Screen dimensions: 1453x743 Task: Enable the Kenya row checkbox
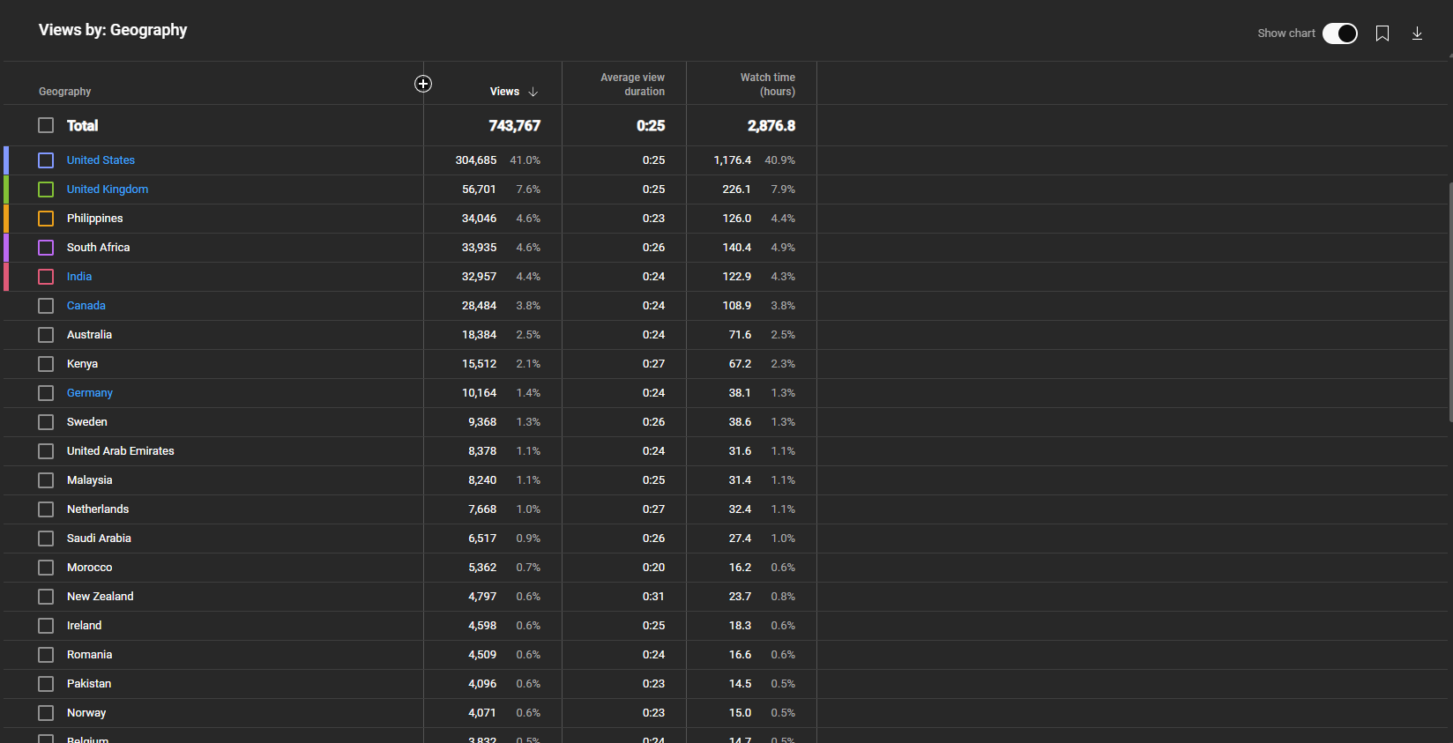click(x=46, y=364)
